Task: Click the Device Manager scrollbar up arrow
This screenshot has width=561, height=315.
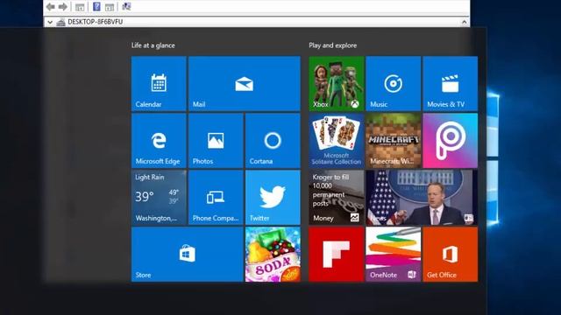Action: 464,22
